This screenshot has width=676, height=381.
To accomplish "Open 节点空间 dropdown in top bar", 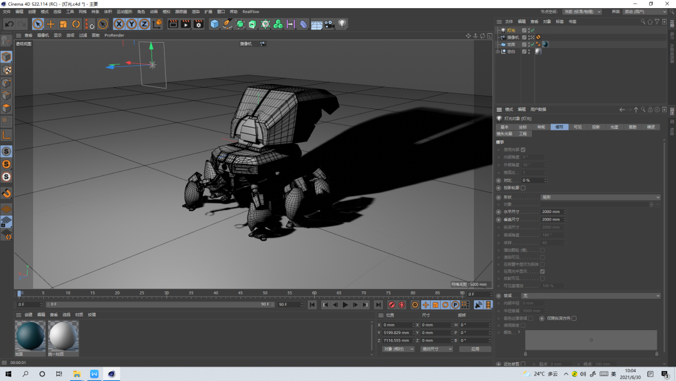I will click(582, 12).
